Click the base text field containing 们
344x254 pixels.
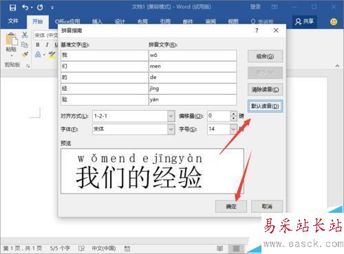tap(105, 67)
